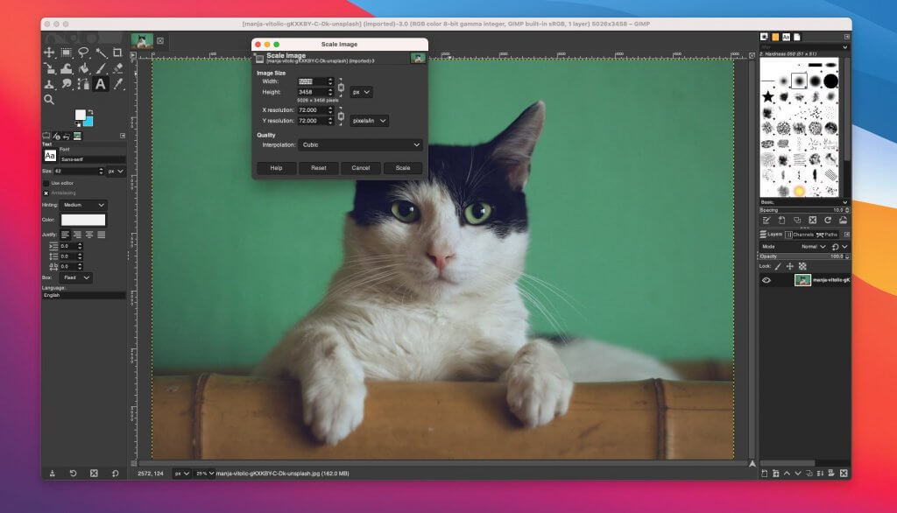This screenshot has width=897, height=513.
Task: Open the Fonts tab in top-right dock
Action: (x=786, y=37)
